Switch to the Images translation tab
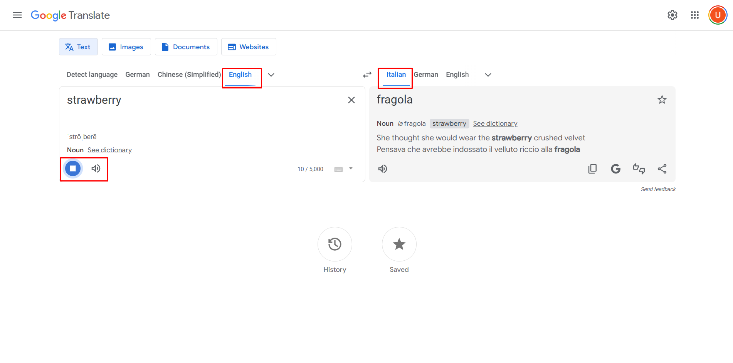This screenshot has height=363, width=733. pyautogui.click(x=126, y=47)
